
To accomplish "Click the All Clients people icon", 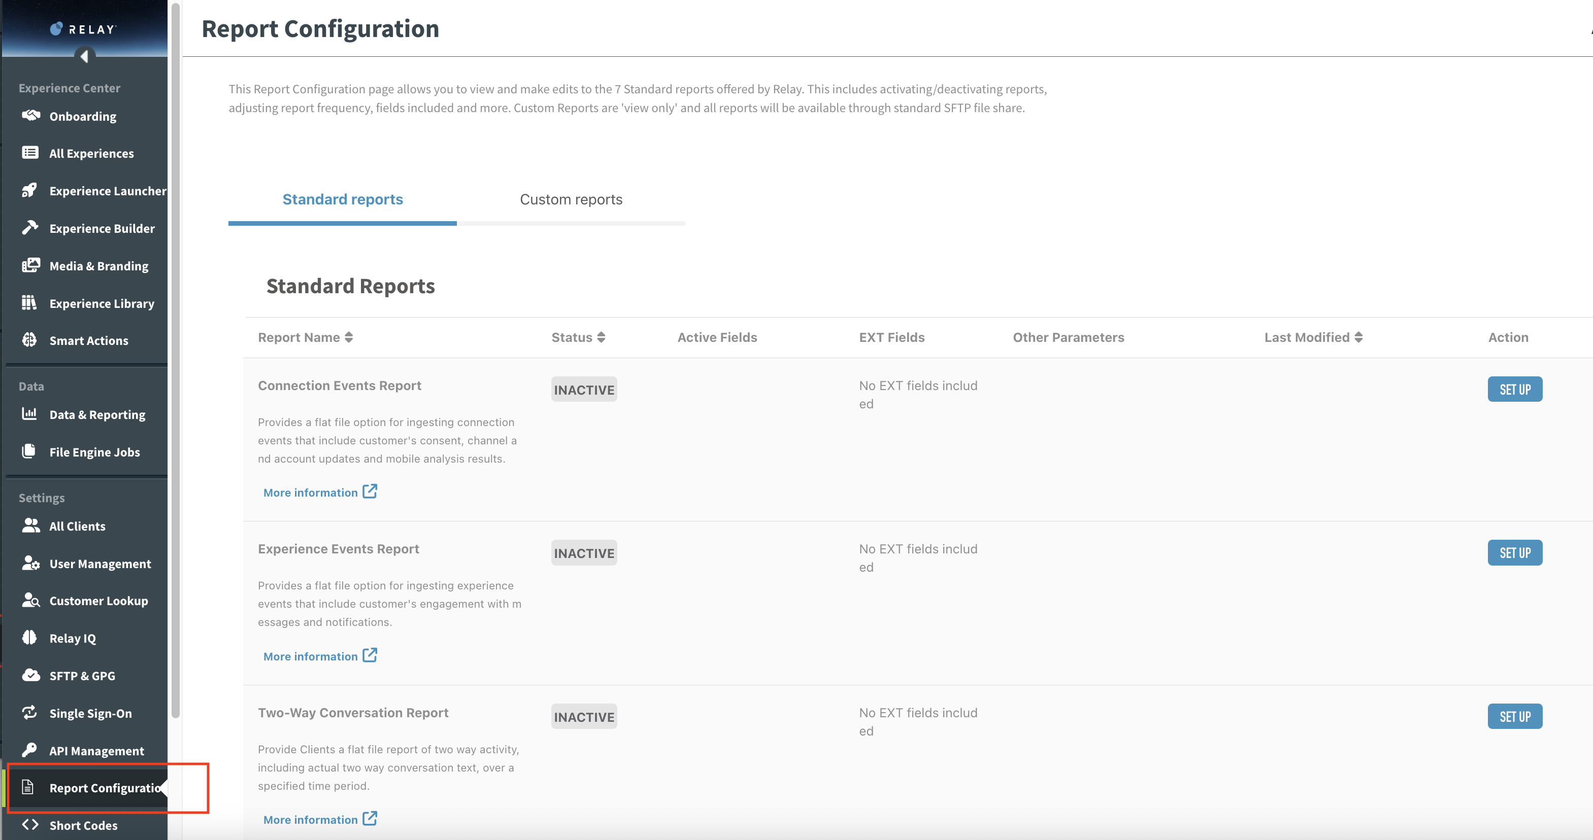I will pos(30,526).
